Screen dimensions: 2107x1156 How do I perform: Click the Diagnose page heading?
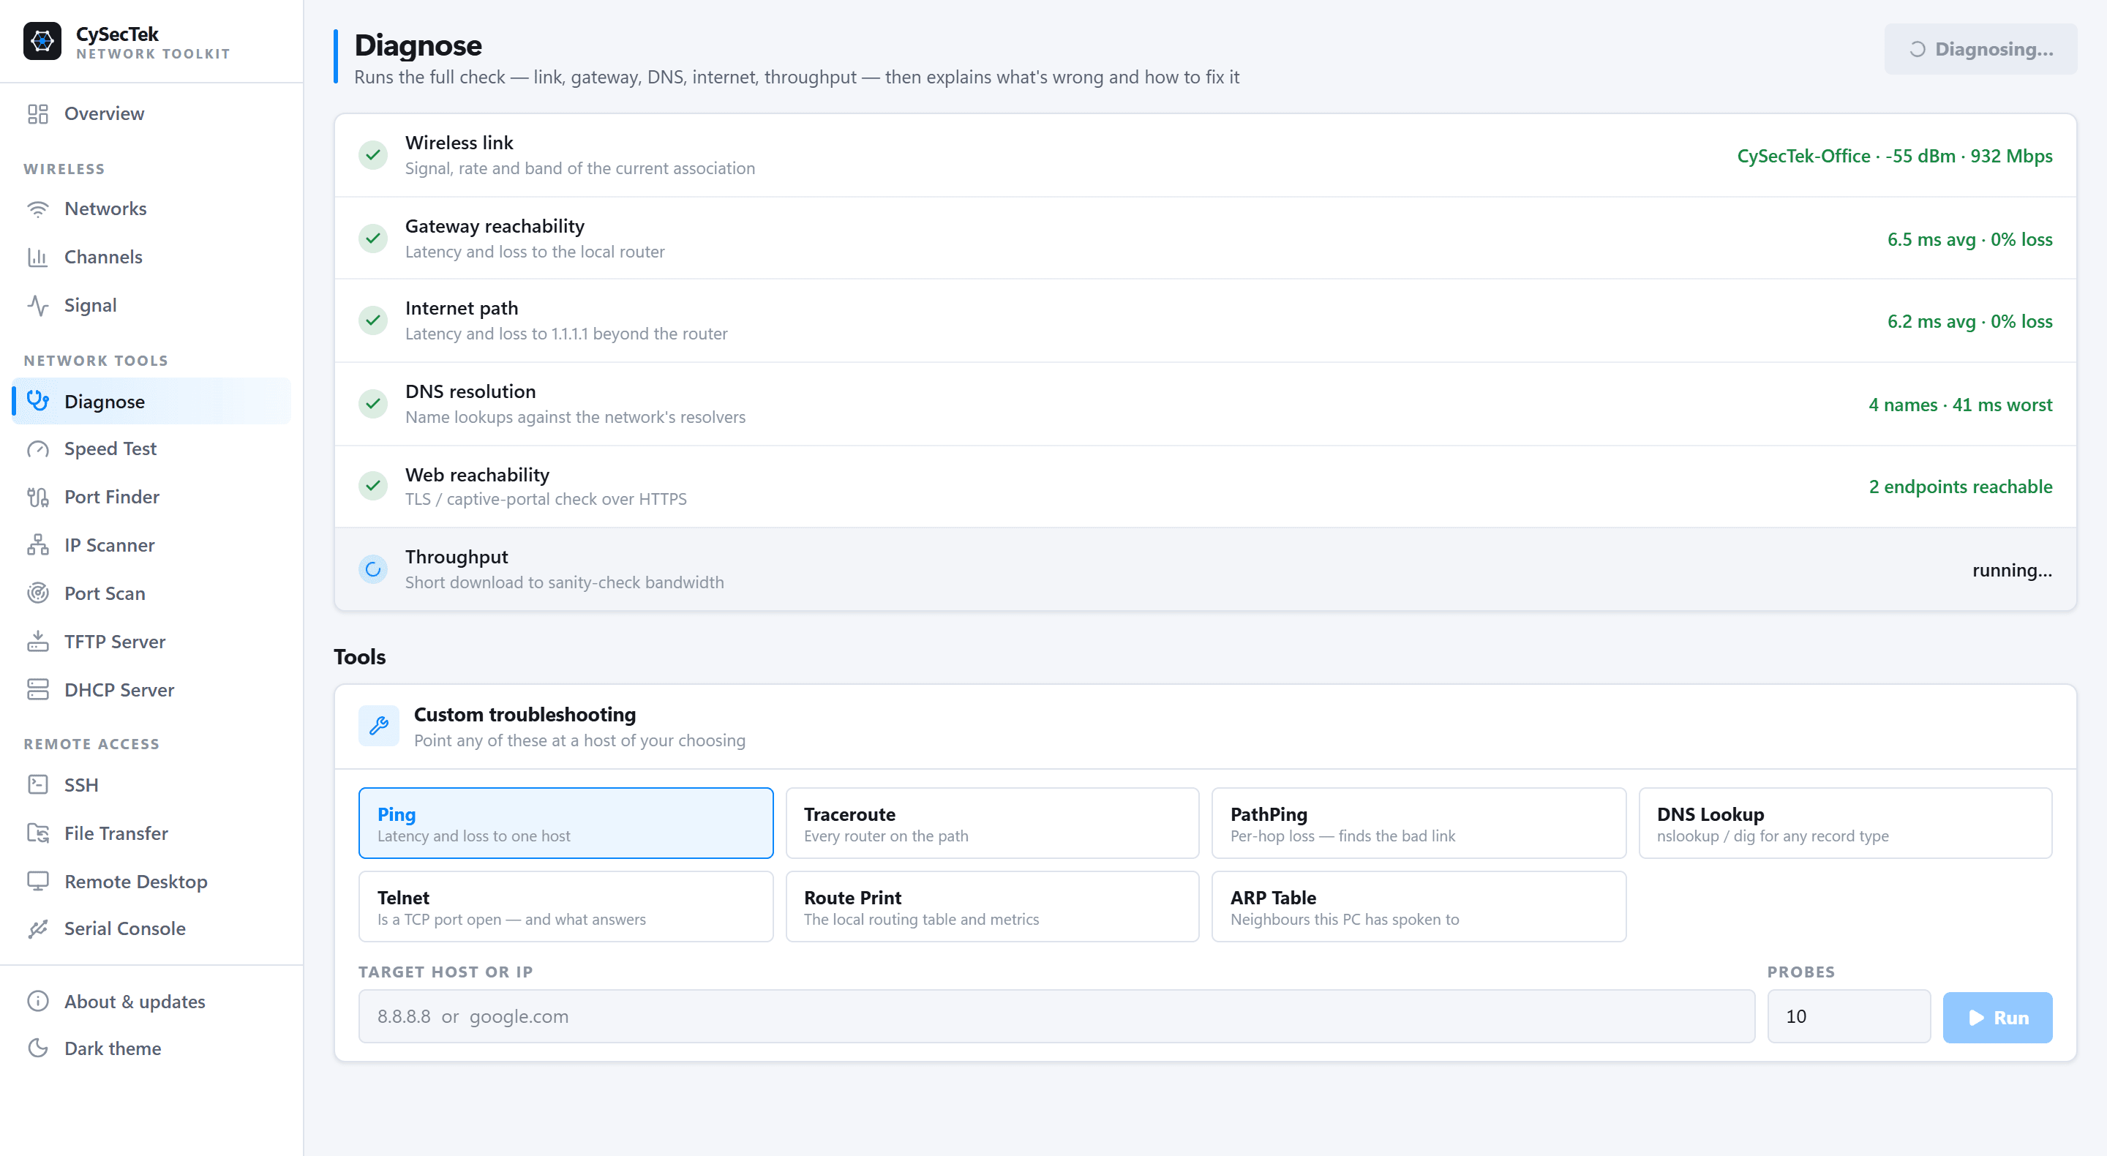point(418,45)
